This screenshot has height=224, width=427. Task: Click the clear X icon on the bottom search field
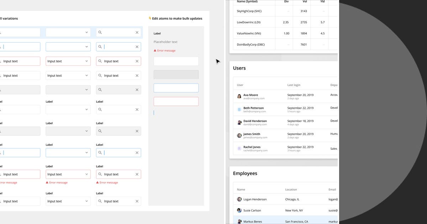[x=137, y=201]
